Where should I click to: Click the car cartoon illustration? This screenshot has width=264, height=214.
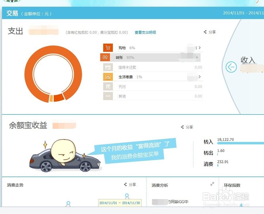pyautogui.click(x=66, y=155)
